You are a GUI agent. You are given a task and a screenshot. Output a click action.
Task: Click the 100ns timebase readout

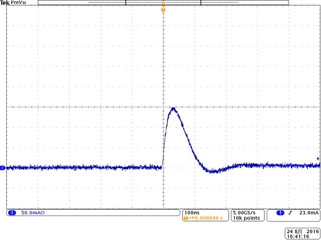(192, 213)
